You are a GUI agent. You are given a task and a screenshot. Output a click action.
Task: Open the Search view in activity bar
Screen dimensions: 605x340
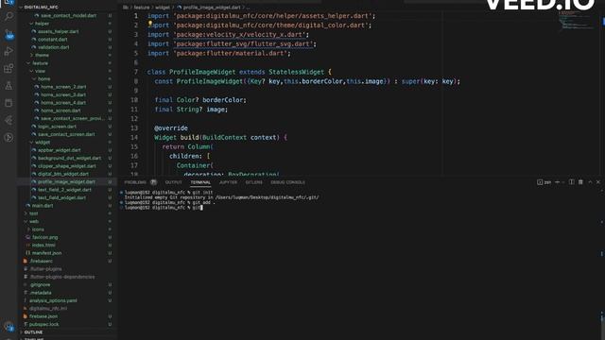click(x=9, y=16)
